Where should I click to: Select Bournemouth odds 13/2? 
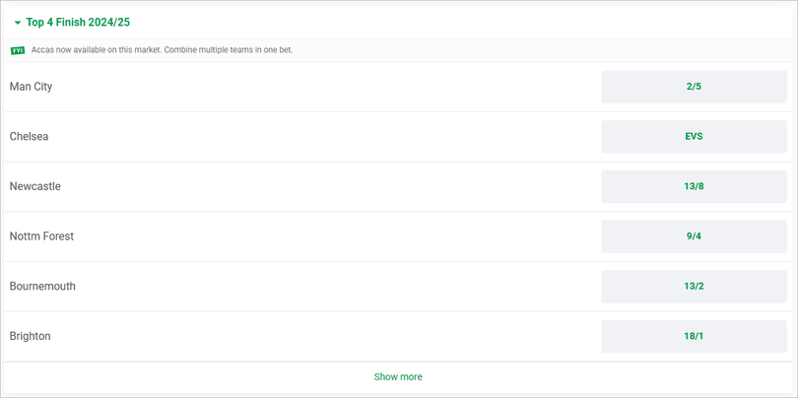694,286
